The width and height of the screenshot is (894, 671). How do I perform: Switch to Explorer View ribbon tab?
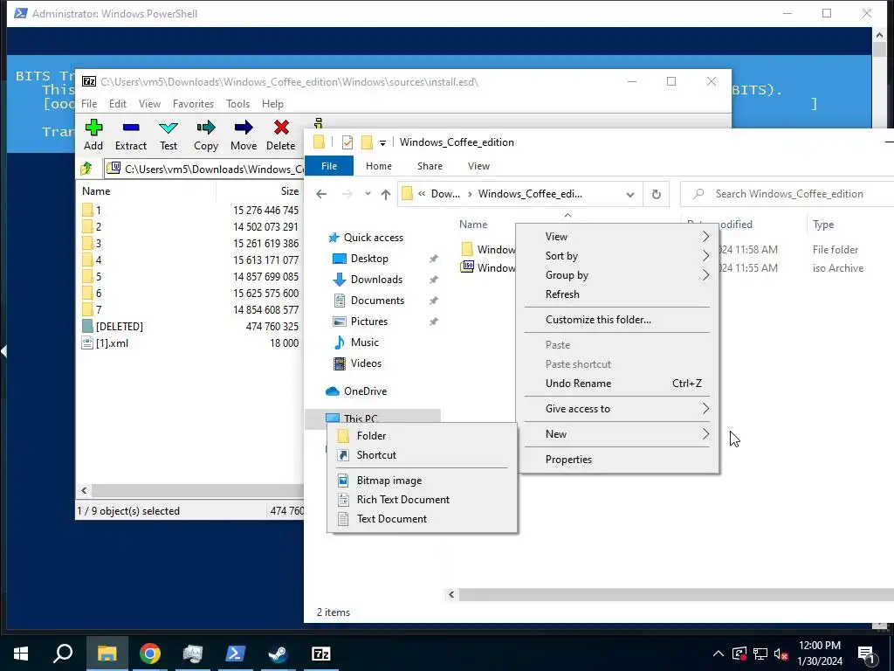478,166
